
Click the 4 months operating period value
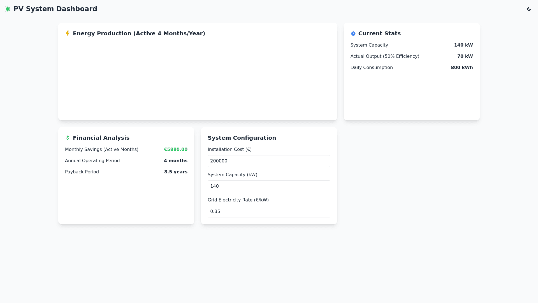(x=175, y=161)
